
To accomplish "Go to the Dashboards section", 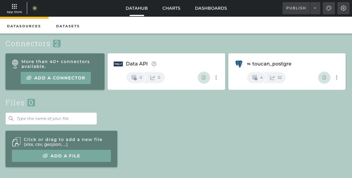I will pos(211,8).
